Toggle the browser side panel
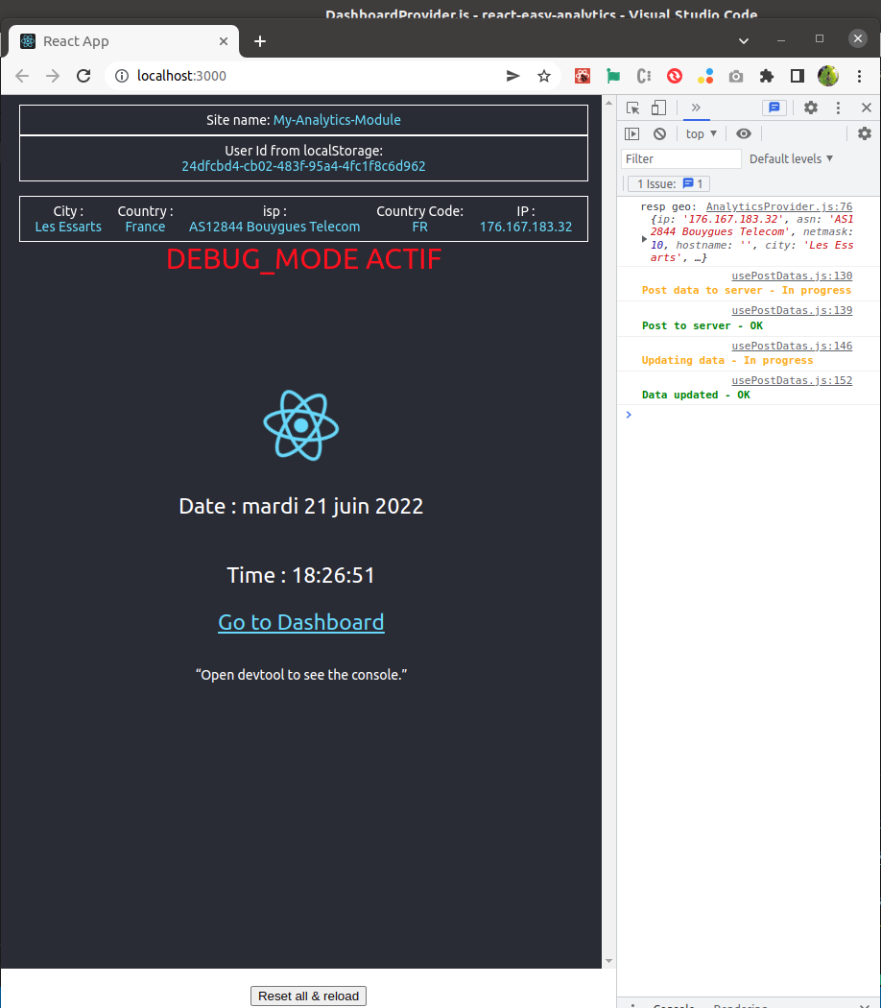 pyautogui.click(x=798, y=76)
